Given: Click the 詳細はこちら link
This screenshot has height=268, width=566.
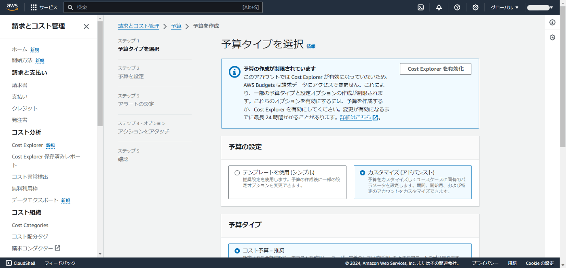Looking at the screenshot, I should [356, 118].
